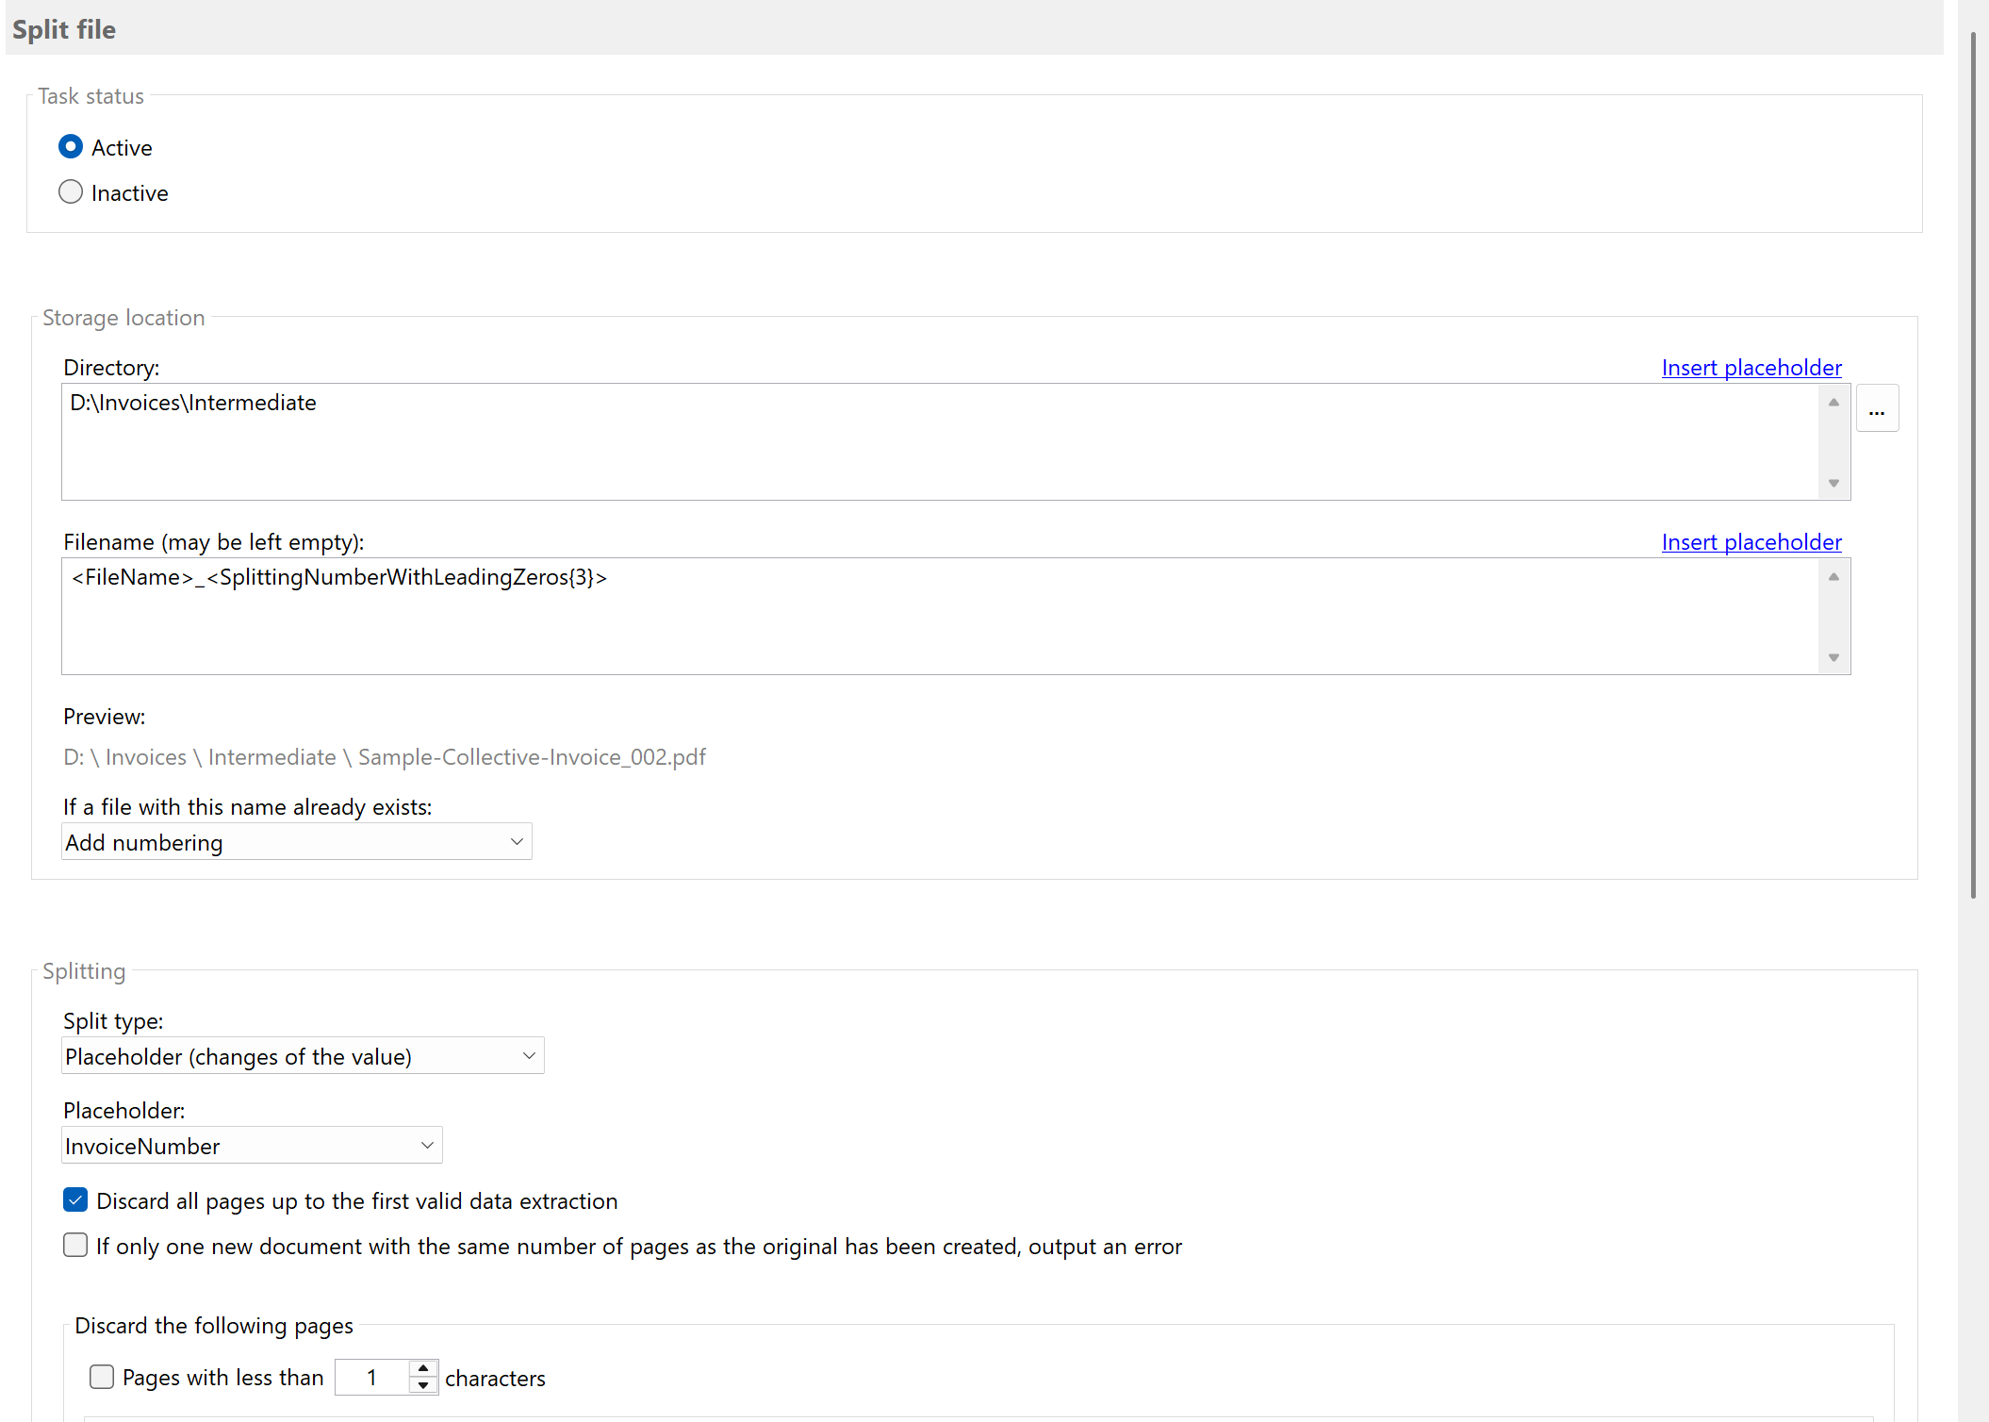Image resolution: width=1989 pixels, height=1422 pixels.
Task: Open the Placeholder InvoiceNumber dropdown
Action: tap(252, 1146)
